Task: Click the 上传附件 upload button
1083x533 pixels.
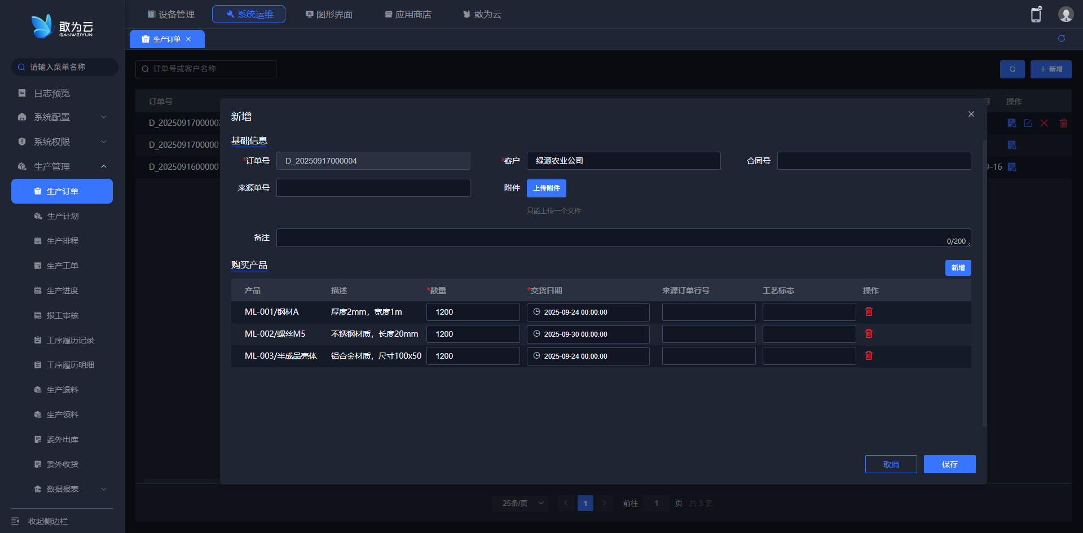Action: click(x=546, y=188)
